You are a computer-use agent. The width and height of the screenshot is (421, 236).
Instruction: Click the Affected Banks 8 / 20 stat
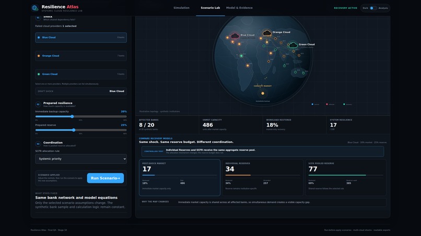point(167,125)
